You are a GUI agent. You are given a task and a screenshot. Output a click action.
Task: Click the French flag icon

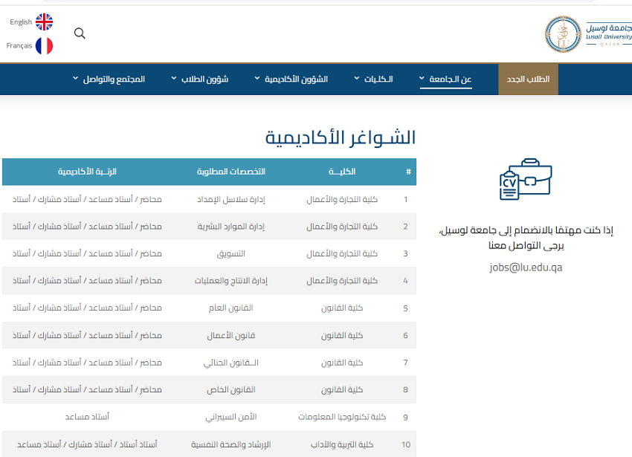click(x=44, y=46)
